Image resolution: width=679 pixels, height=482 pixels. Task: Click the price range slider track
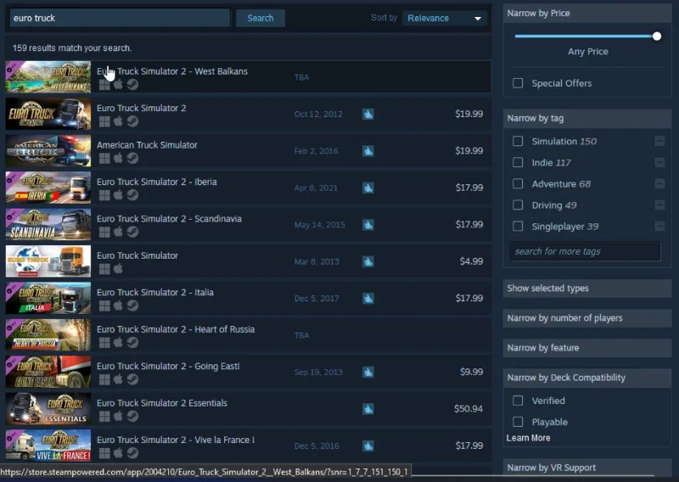[x=587, y=36]
